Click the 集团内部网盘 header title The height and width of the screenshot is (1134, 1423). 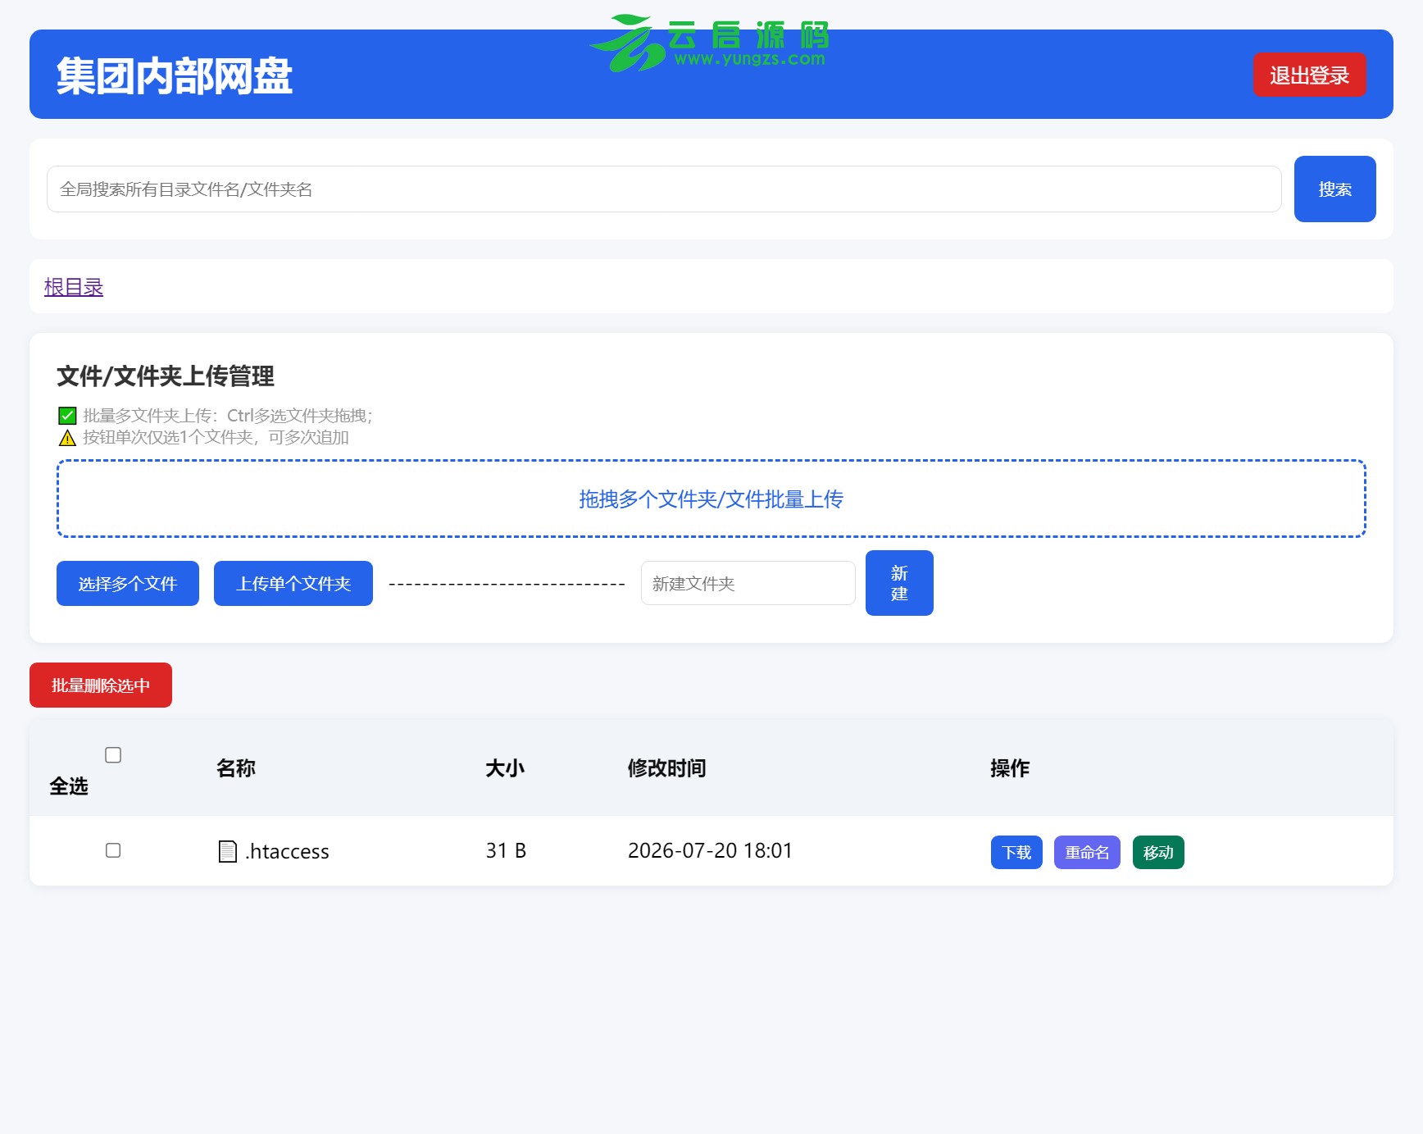point(175,76)
